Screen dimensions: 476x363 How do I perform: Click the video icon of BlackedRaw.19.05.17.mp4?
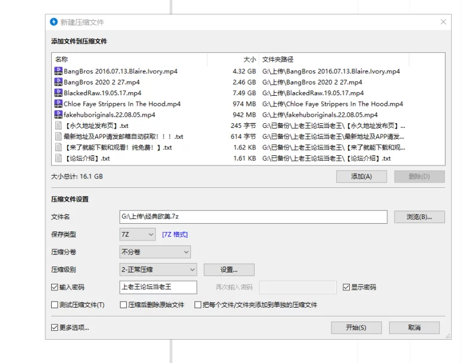[58, 93]
